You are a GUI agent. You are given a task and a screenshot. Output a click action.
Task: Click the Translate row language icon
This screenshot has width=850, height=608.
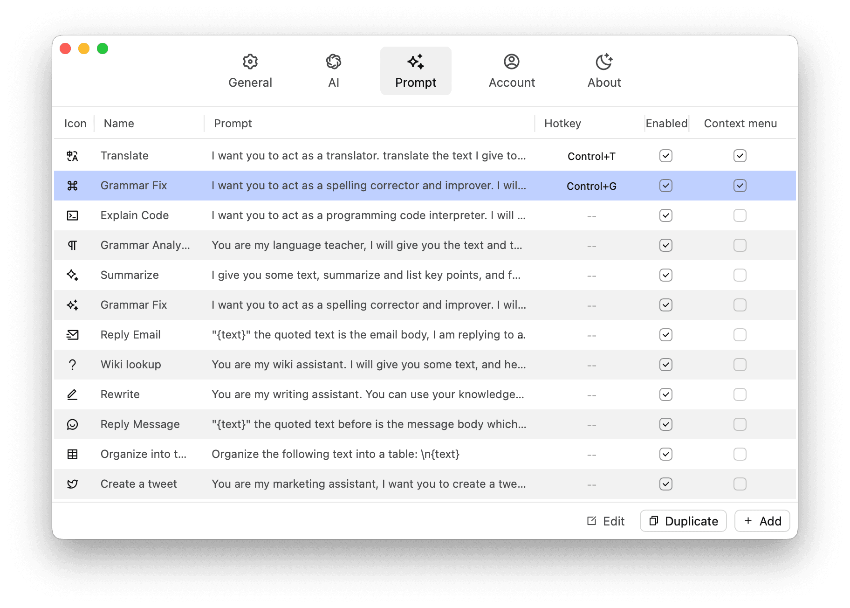[72, 156]
